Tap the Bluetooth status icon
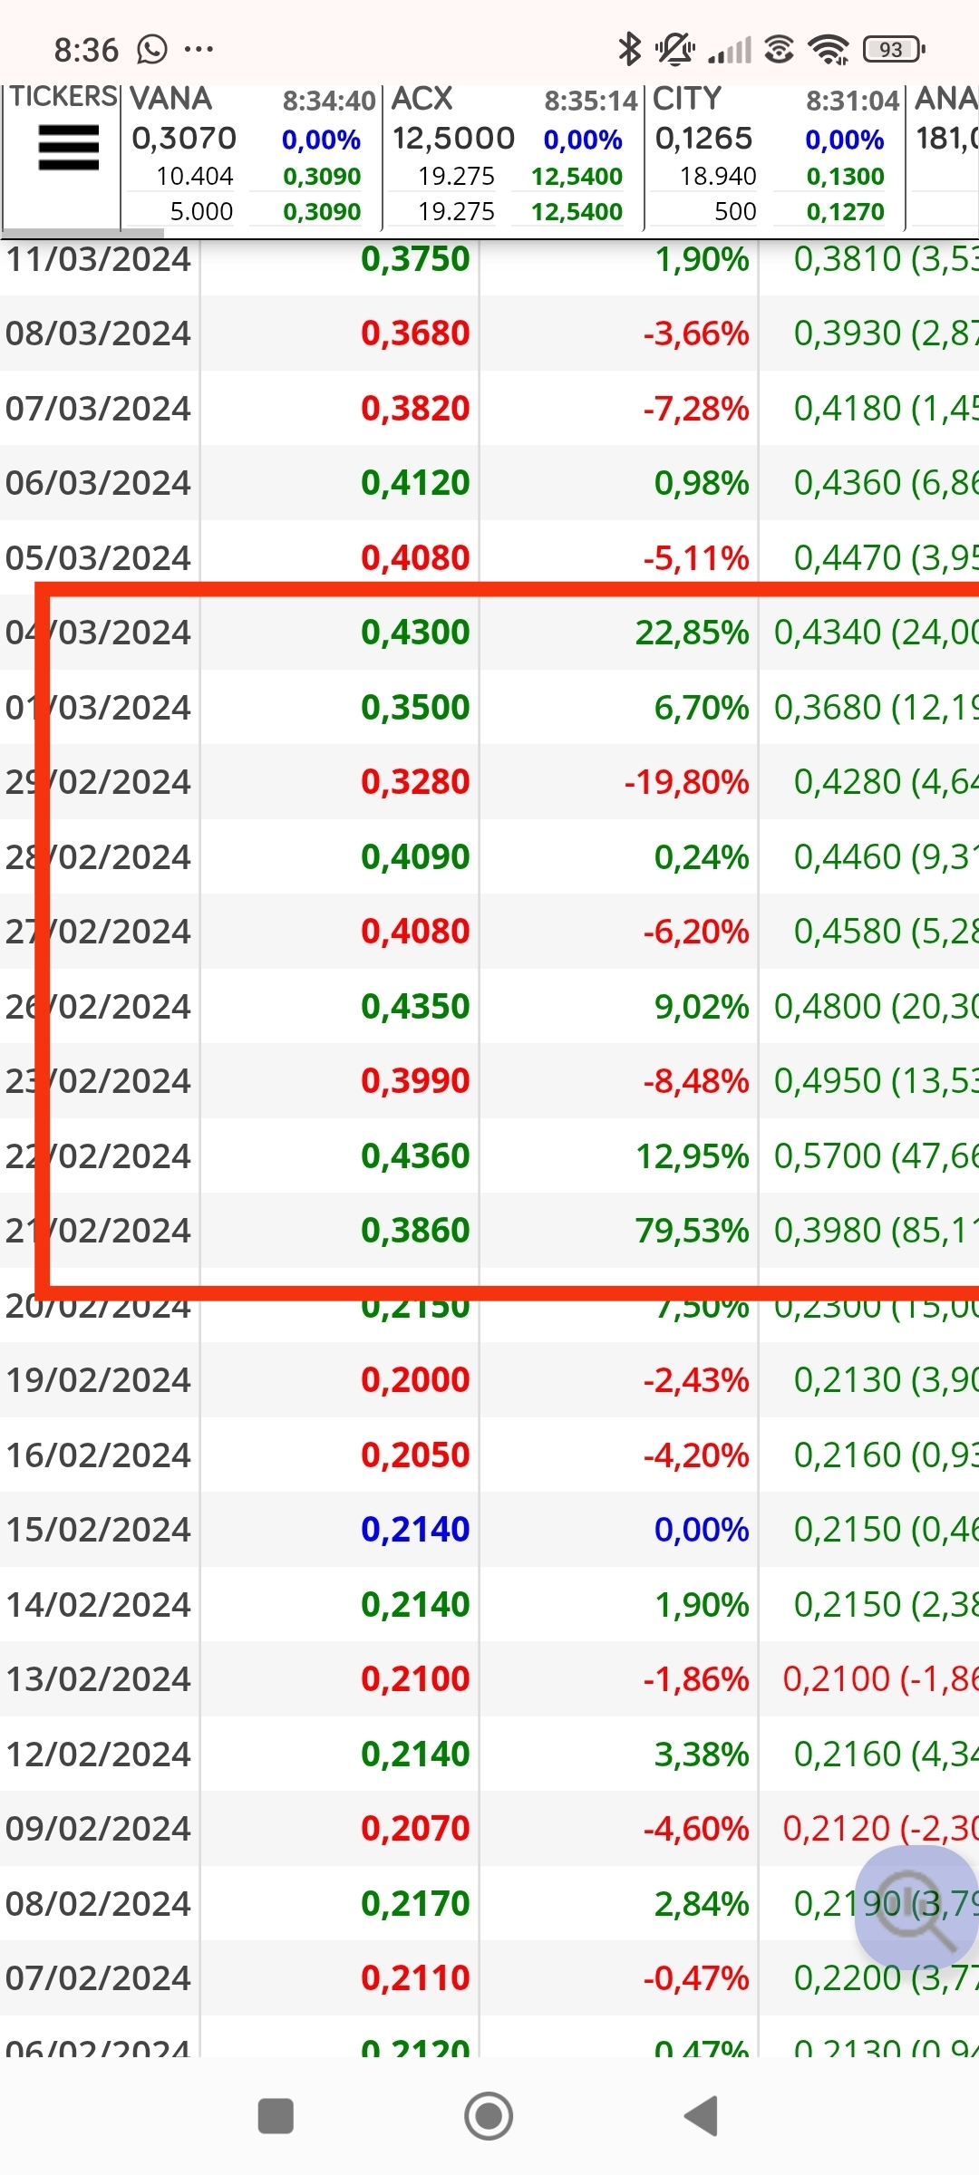The image size is (979, 2175). coord(628,49)
